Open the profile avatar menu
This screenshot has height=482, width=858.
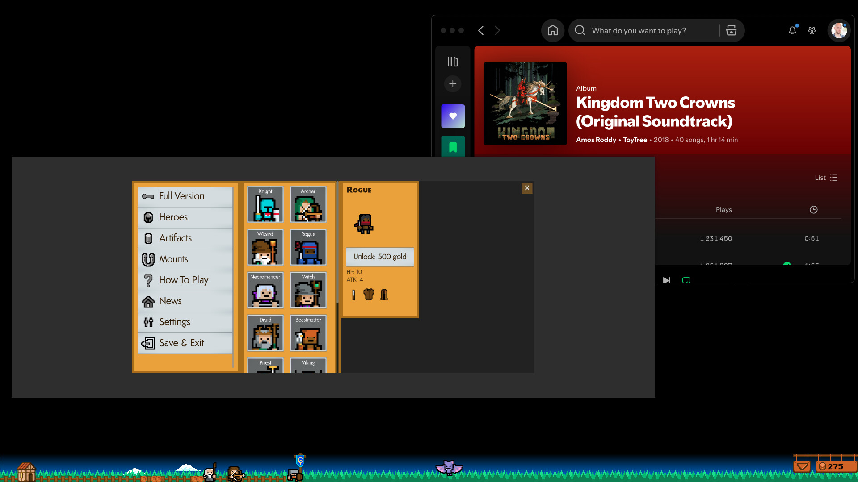pos(839,30)
